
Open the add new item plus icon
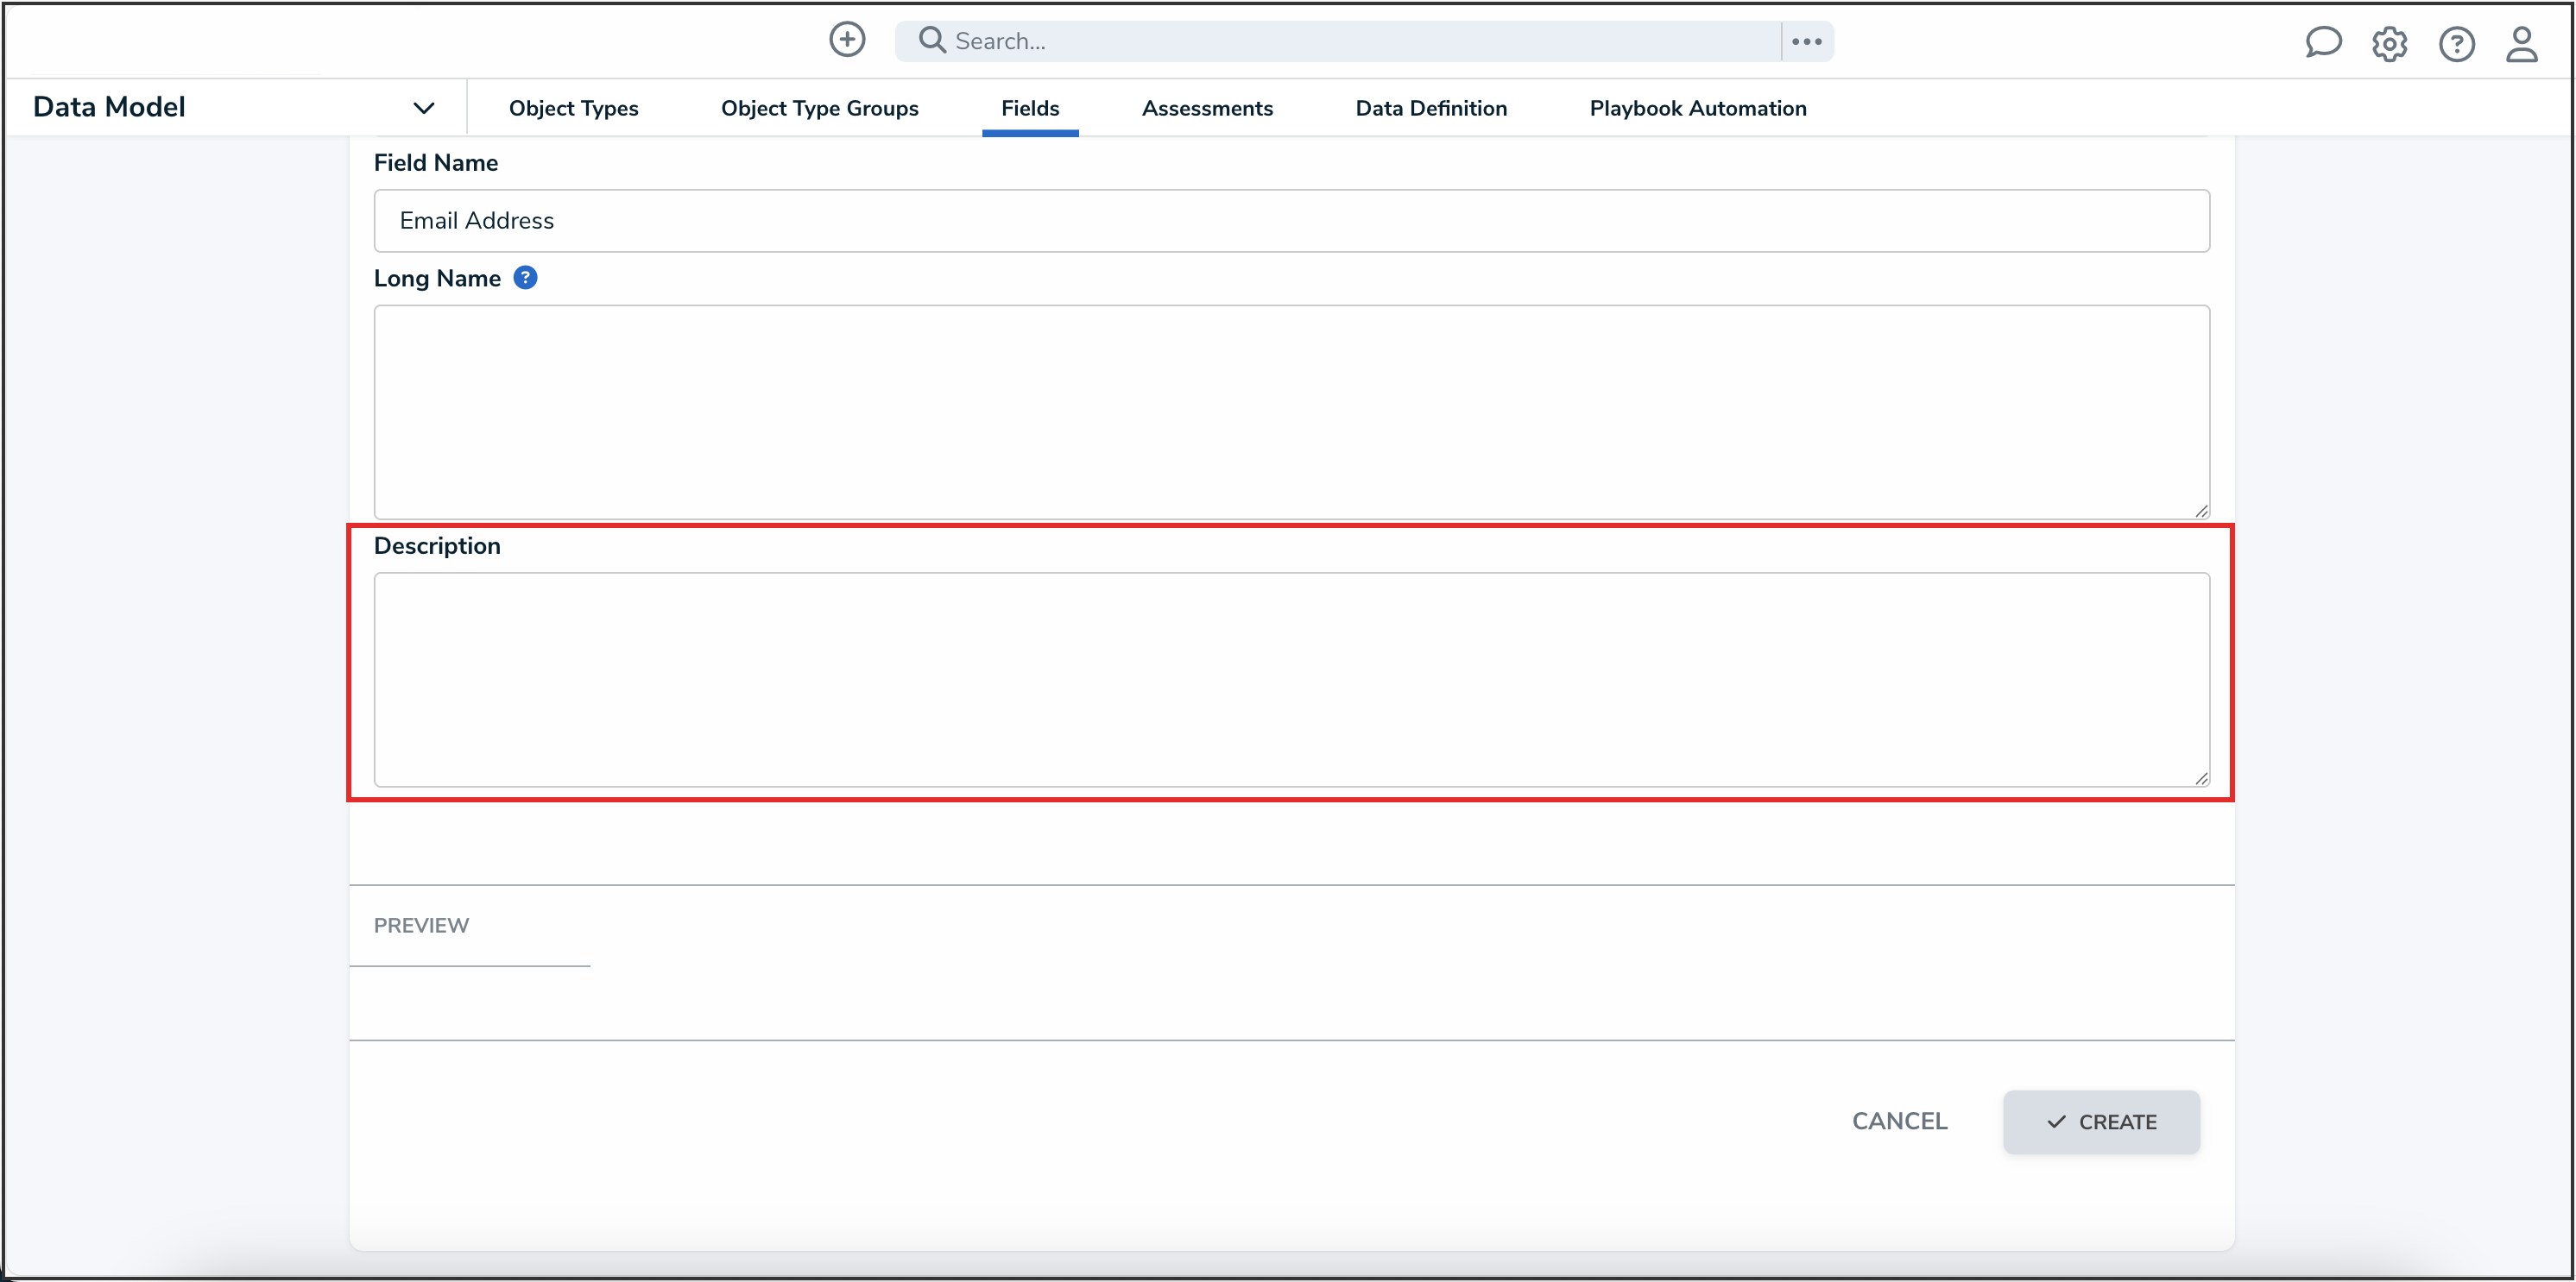pyautogui.click(x=846, y=40)
